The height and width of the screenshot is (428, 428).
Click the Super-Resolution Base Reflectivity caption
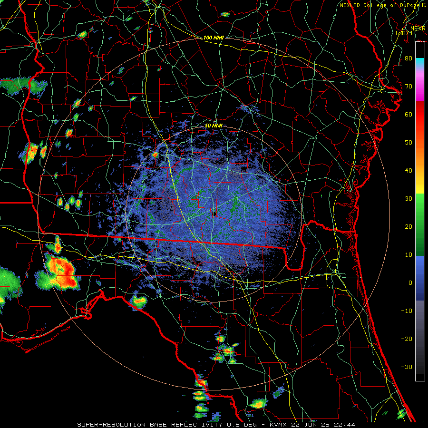(216, 425)
